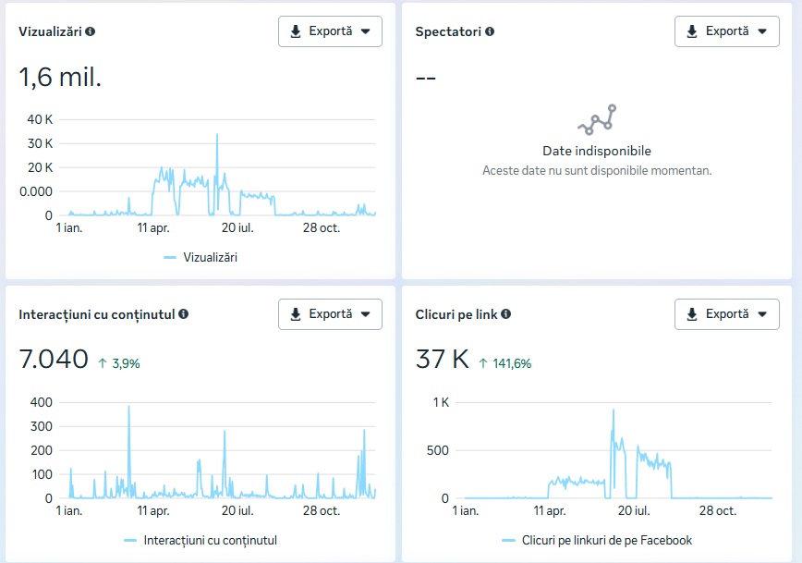The width and height of the screenshot is (802, 563).
Task: Click download icon in Interacțiuni Exportă button
Action: pos(296,314)
